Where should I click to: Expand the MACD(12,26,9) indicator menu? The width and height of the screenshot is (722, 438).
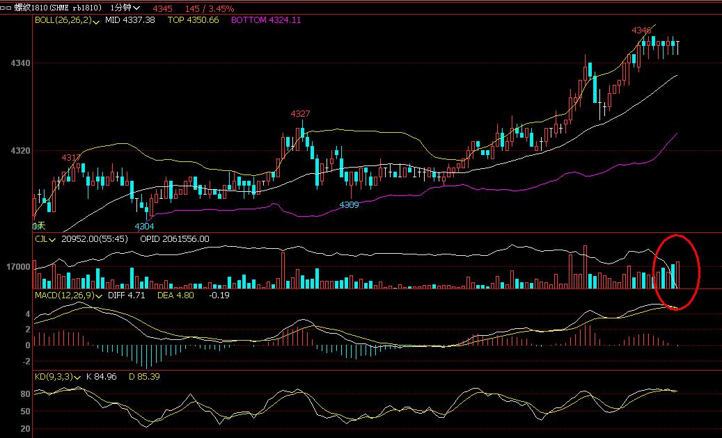tap(98, 295)
